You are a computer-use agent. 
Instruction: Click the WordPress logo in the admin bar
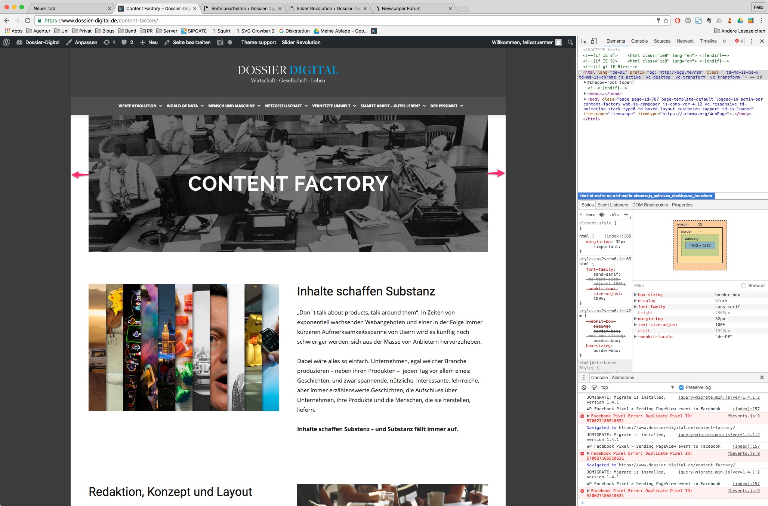tap(6, 42)
